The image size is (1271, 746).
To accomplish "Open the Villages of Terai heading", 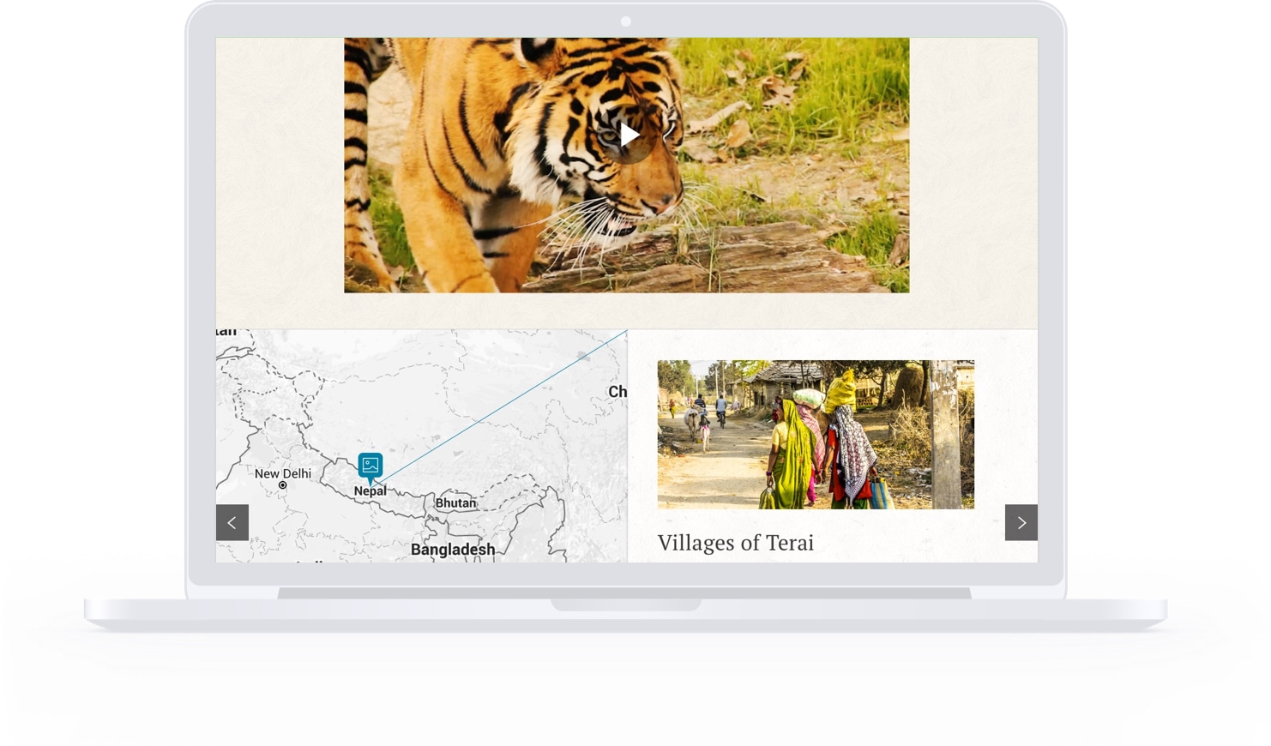I will tap(736, 543).
